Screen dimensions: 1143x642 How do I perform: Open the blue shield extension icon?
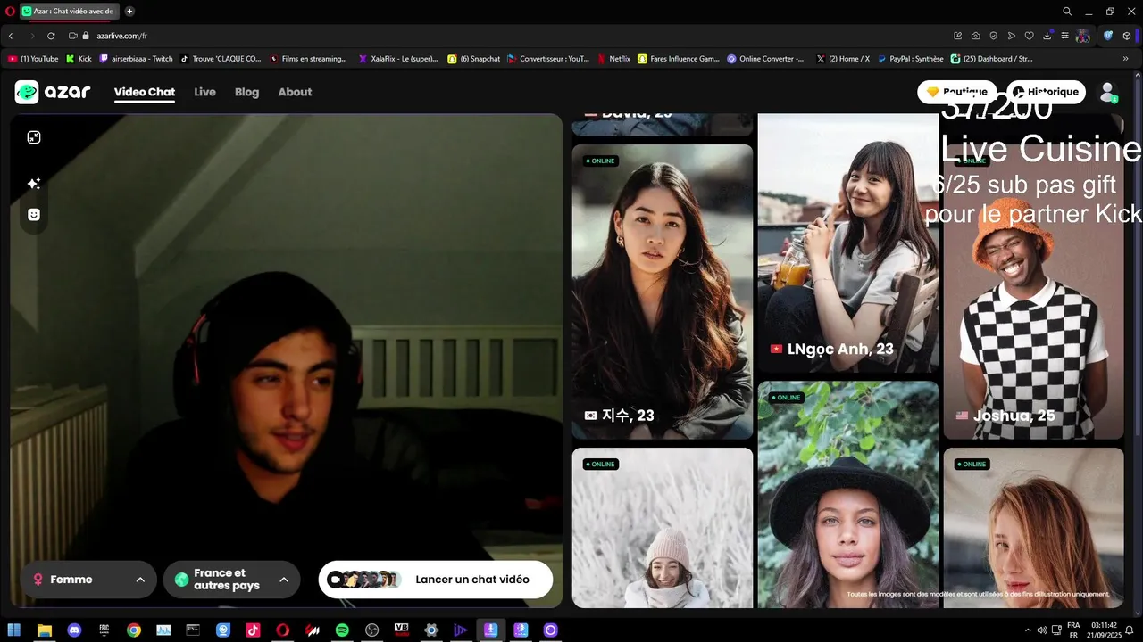pyautogui.click(x=1108, y=36)
